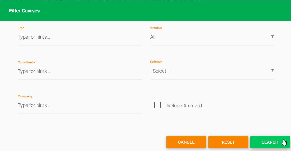The height and width of the screenshot is (151, 291).
Task: Click the orange Subunit field label
Action: (156, 62)
